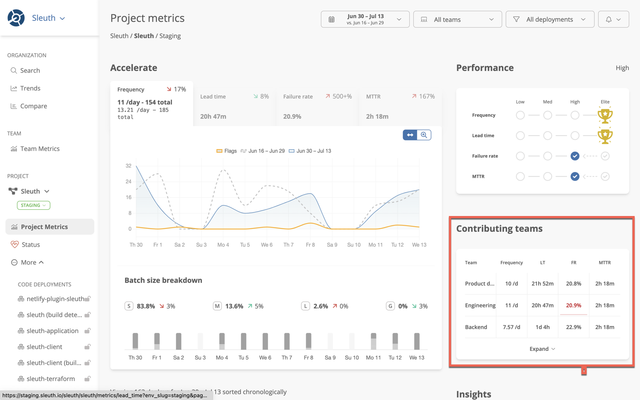The width and height of the screenshot is (640, 400).
Task: Open the All deployments filter dropdown
Action: point(550,19)
